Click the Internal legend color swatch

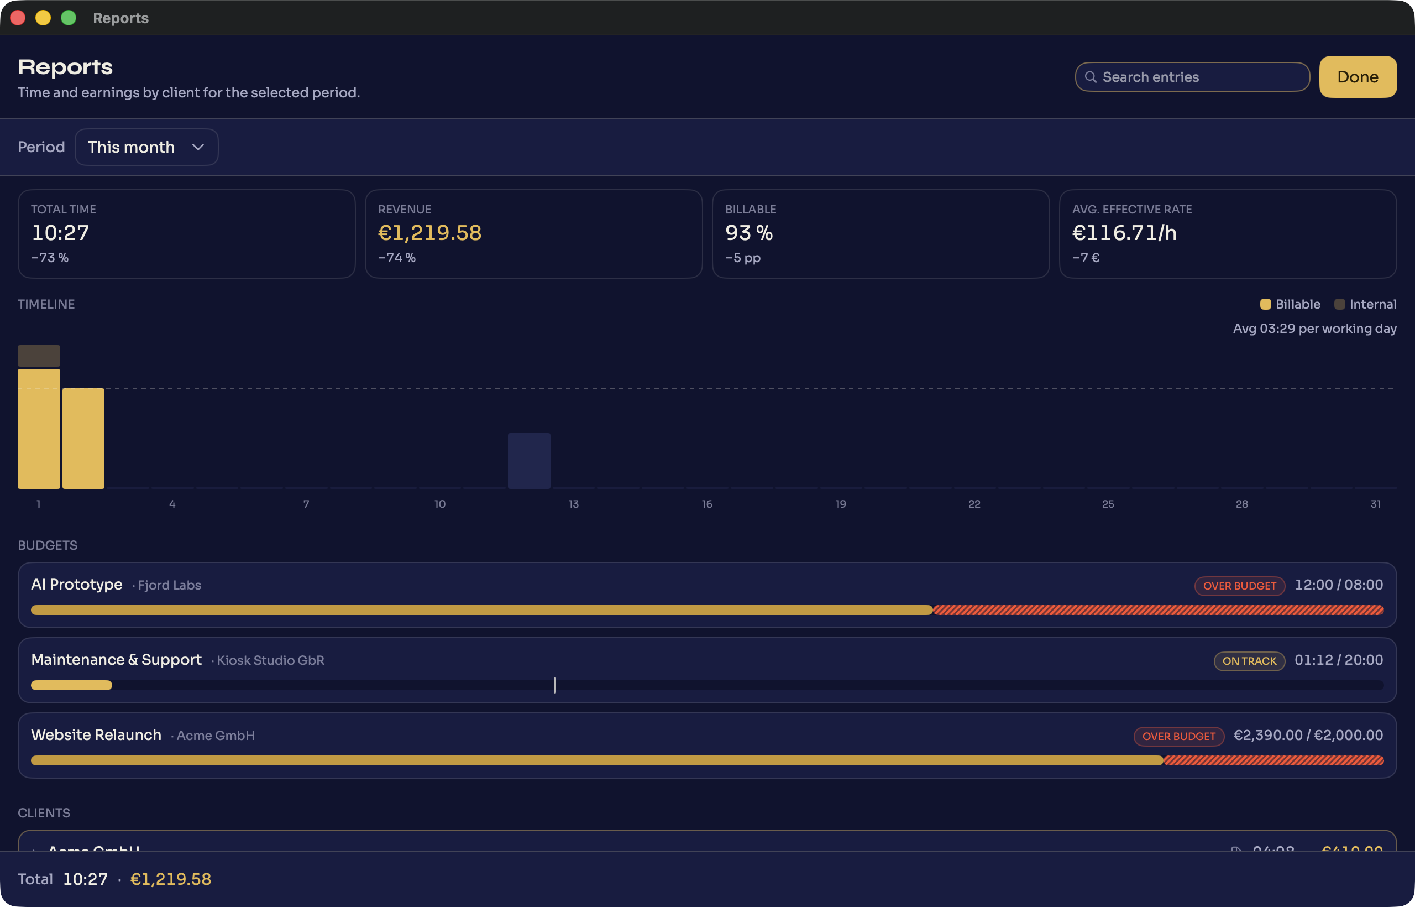1340,305
